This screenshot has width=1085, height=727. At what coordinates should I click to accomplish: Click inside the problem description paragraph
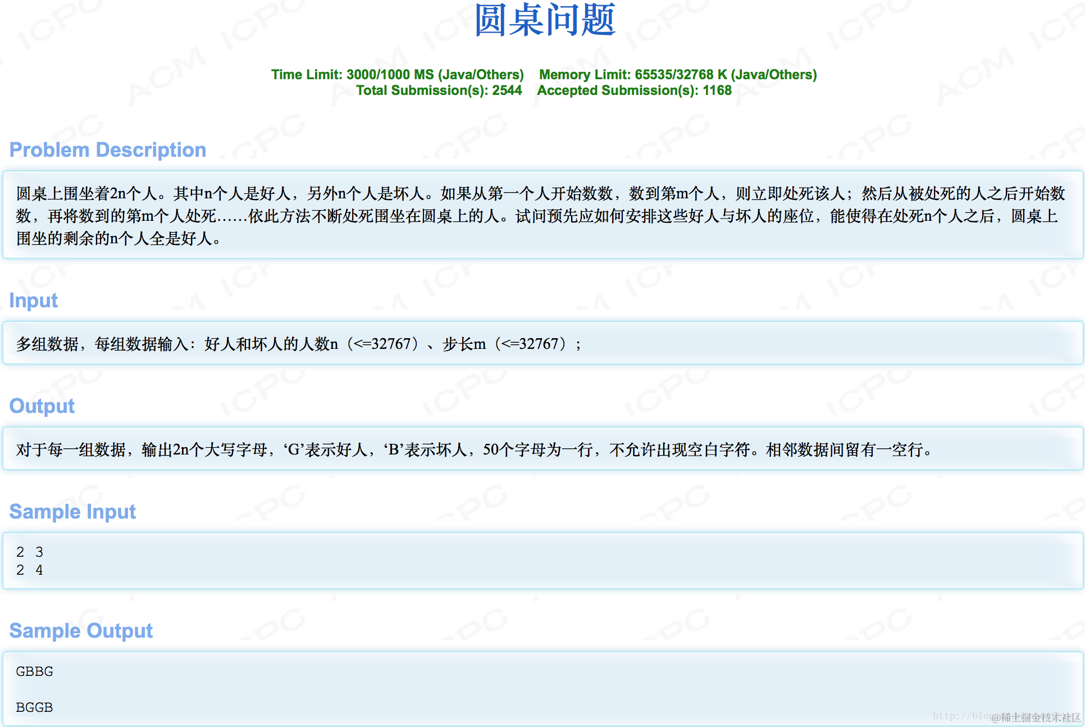click(539, 216)
